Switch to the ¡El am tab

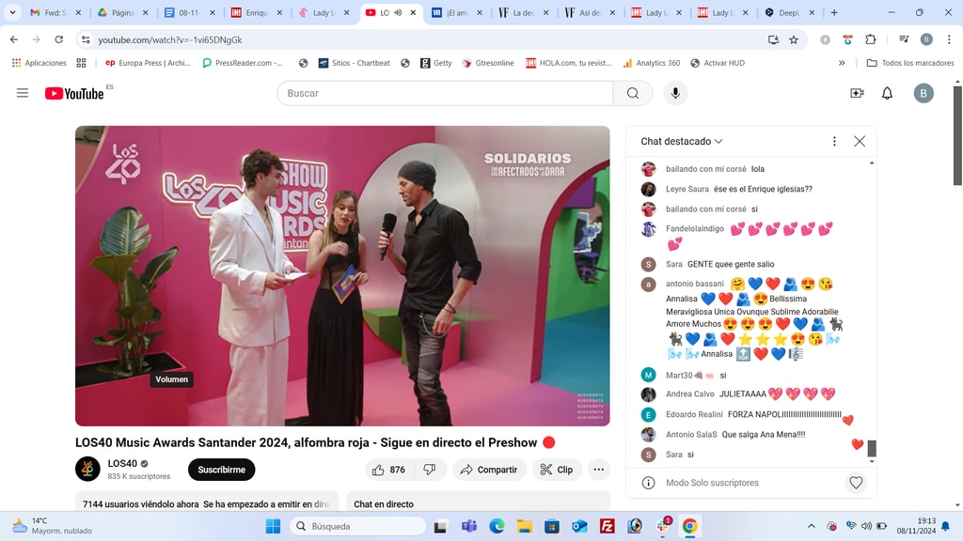[456, 12]
